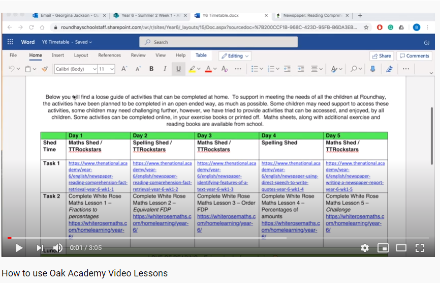Open Day 1 Task 1 thenational.academy link
440x283 pixels.
pyautogui.click(x=98, y=176)
